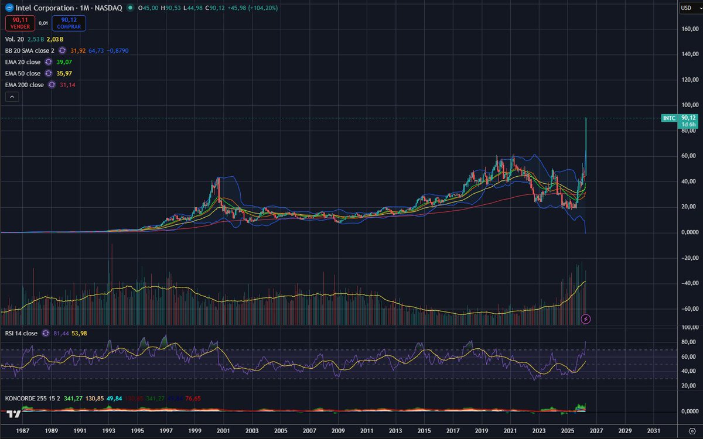Click the Bollinger value 64,73
Viewport: 703px width, 439px height.
click(x=96, y=51)
